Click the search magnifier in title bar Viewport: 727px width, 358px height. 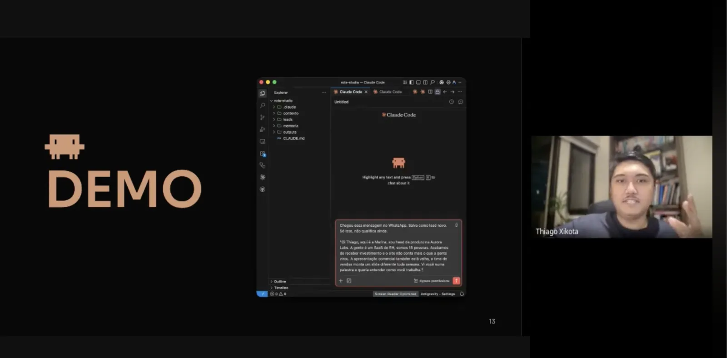432,82
